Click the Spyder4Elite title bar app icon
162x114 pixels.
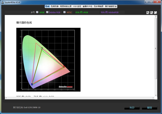pyautogui.click(x=2, y=2)
